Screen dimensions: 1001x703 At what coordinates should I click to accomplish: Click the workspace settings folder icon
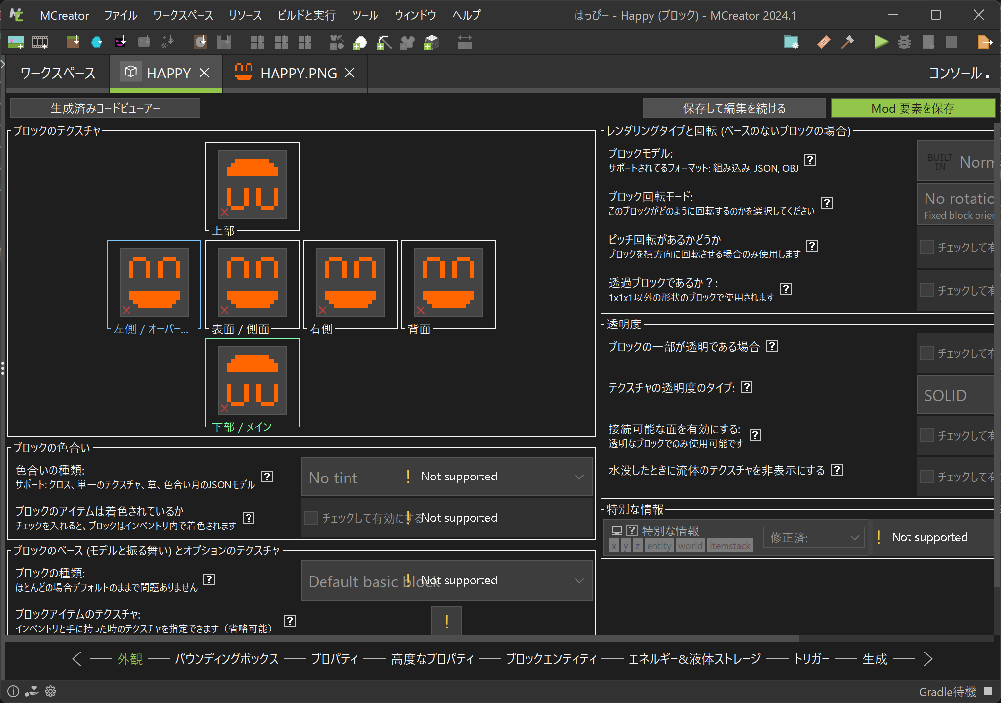[x=791, y=43]
